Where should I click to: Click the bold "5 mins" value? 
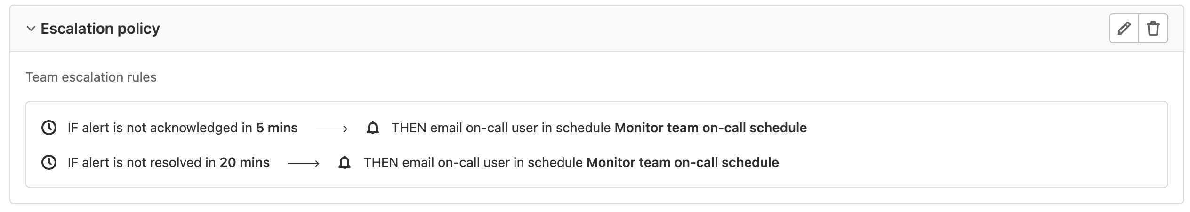click(277, 128)
